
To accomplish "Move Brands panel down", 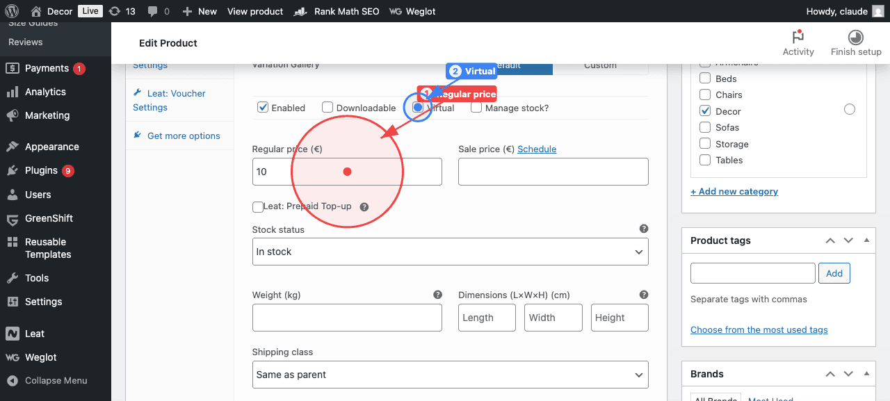I will coord(848,374).
